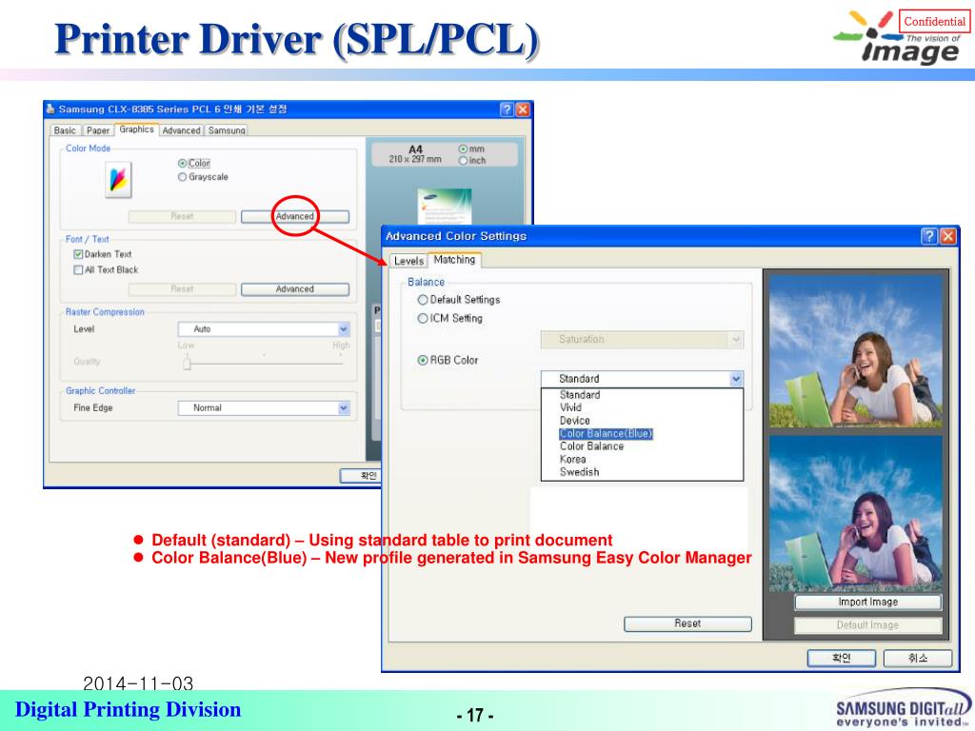Click the color mode preview icon
Screen dimensions: 975x731
tap(118, 180)
